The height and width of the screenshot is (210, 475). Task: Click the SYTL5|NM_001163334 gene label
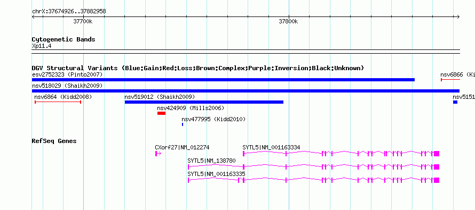(272, 148)
